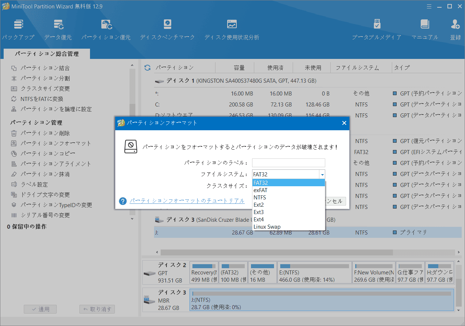Select (FAT32) 100 MB block in disk map

tap(233, 273)
